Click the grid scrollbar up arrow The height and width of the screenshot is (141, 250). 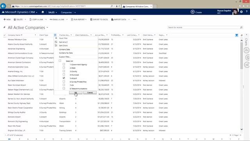tap(241, 41)
